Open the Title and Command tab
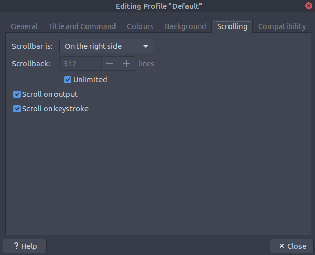 (x=82, y=26)
